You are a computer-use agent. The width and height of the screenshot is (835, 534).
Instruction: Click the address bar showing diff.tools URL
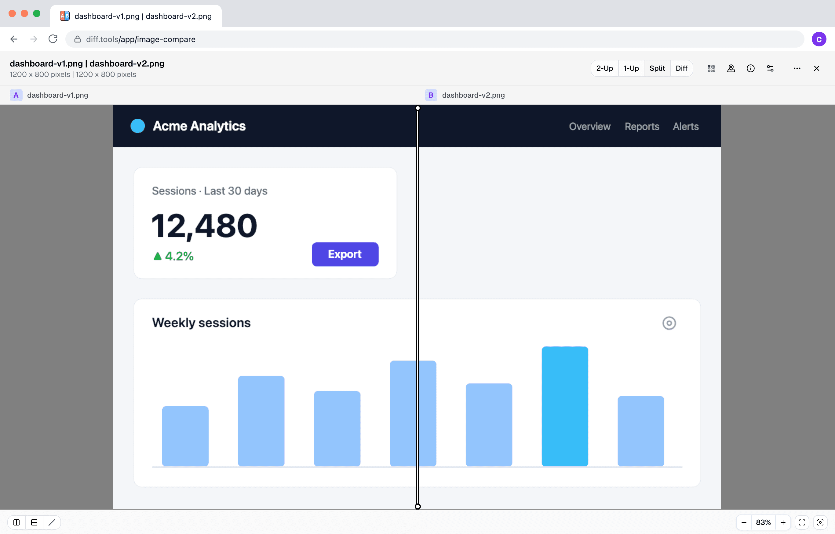[435, 39]
